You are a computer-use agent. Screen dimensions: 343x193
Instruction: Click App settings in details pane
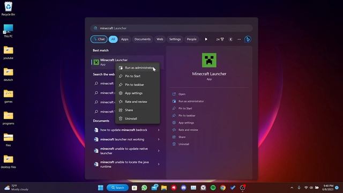[183, 123]
